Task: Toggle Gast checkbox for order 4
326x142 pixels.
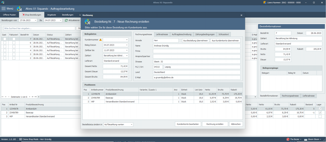Action: pyautogui.click(x=5, y=50)
